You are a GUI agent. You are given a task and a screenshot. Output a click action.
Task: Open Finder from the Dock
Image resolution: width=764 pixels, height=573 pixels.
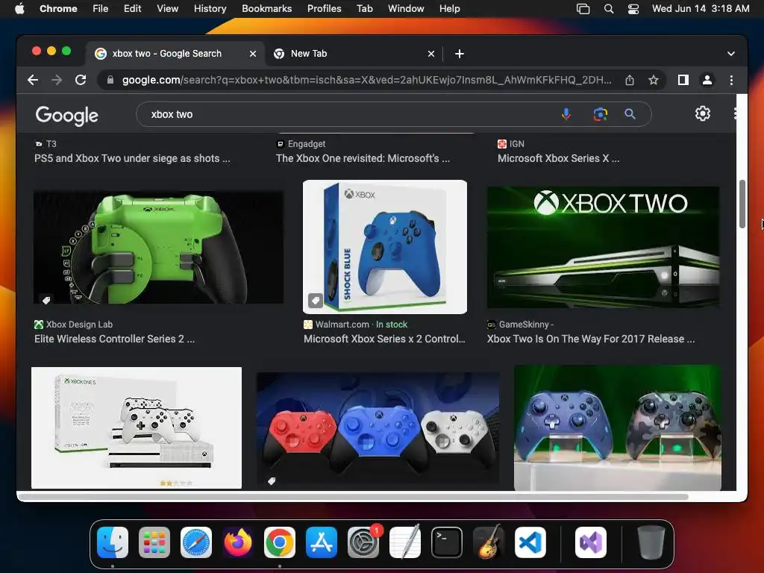pos(113,542)
